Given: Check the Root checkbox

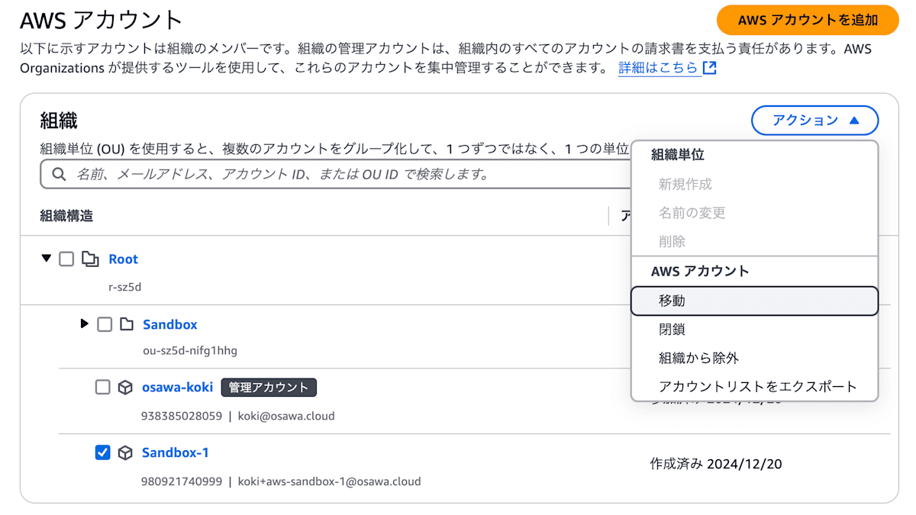Looking at the screenshot, I should coord(66,259).
